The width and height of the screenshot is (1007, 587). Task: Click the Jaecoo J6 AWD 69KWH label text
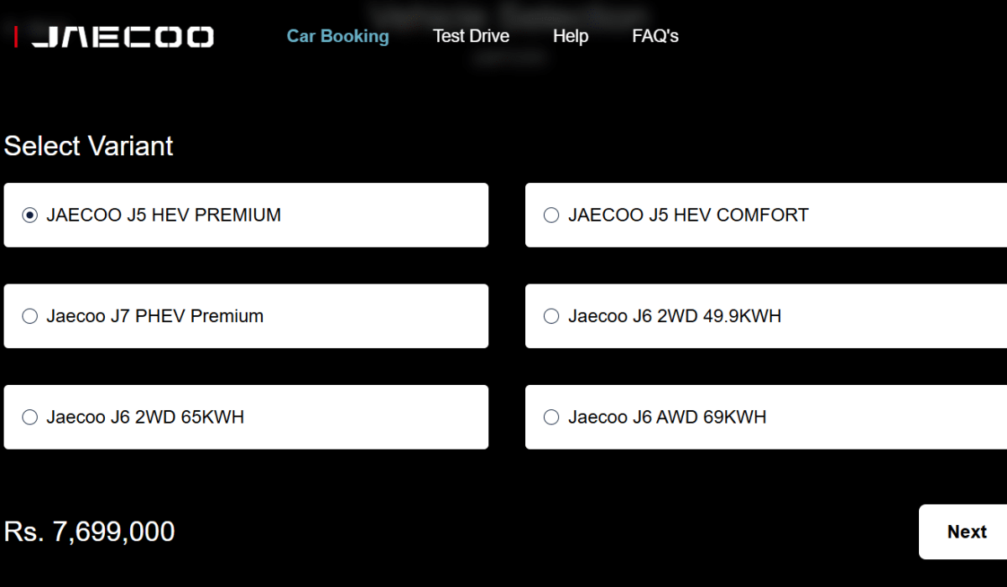[x=667, y=417]
